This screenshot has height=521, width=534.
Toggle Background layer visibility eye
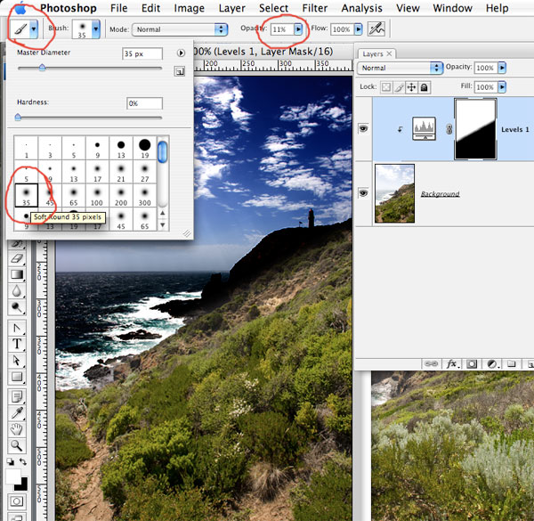[x=364, y=193]
